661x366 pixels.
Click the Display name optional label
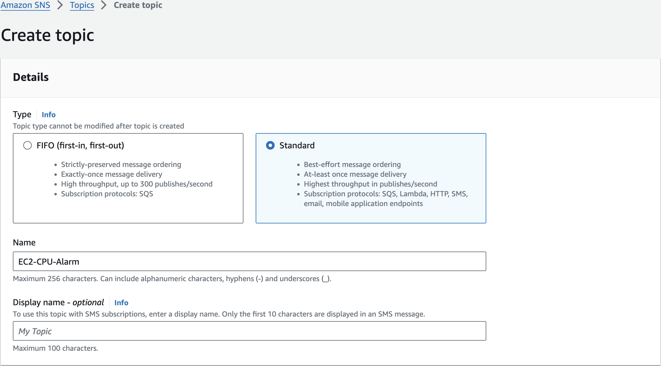coord(58,303)
